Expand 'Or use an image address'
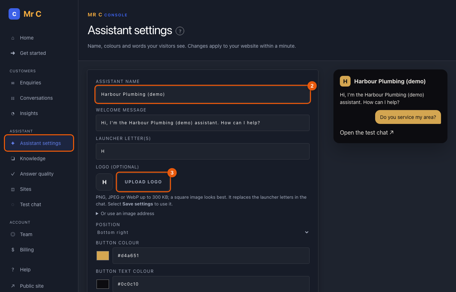The image size is (456, 292). coord(125,214)
